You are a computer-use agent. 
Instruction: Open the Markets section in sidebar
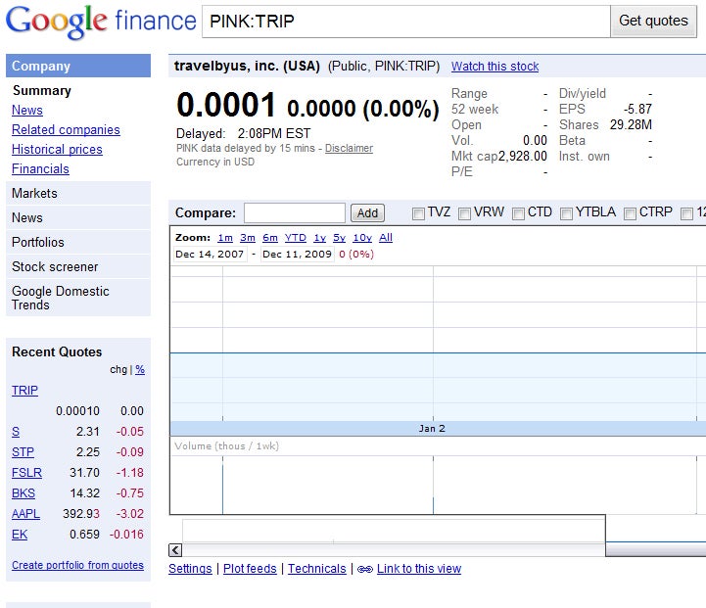[x=78, y=194]
